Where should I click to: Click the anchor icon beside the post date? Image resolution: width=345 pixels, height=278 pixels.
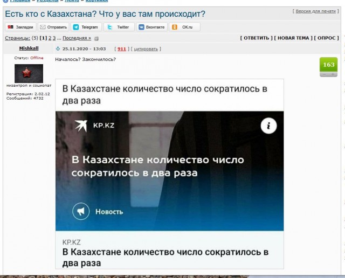pyautogui.click(x=58, y=48)
